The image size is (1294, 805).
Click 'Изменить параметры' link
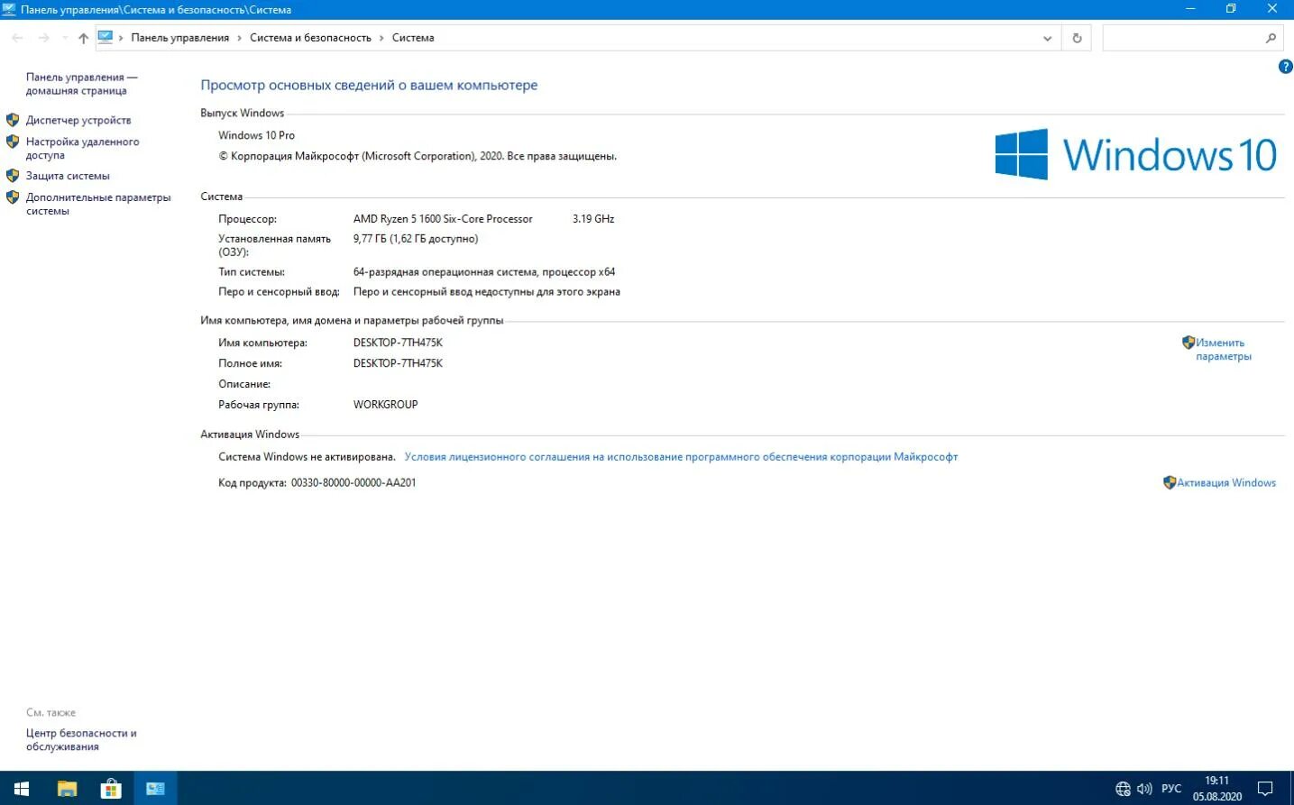click(x=1224, y=350)
